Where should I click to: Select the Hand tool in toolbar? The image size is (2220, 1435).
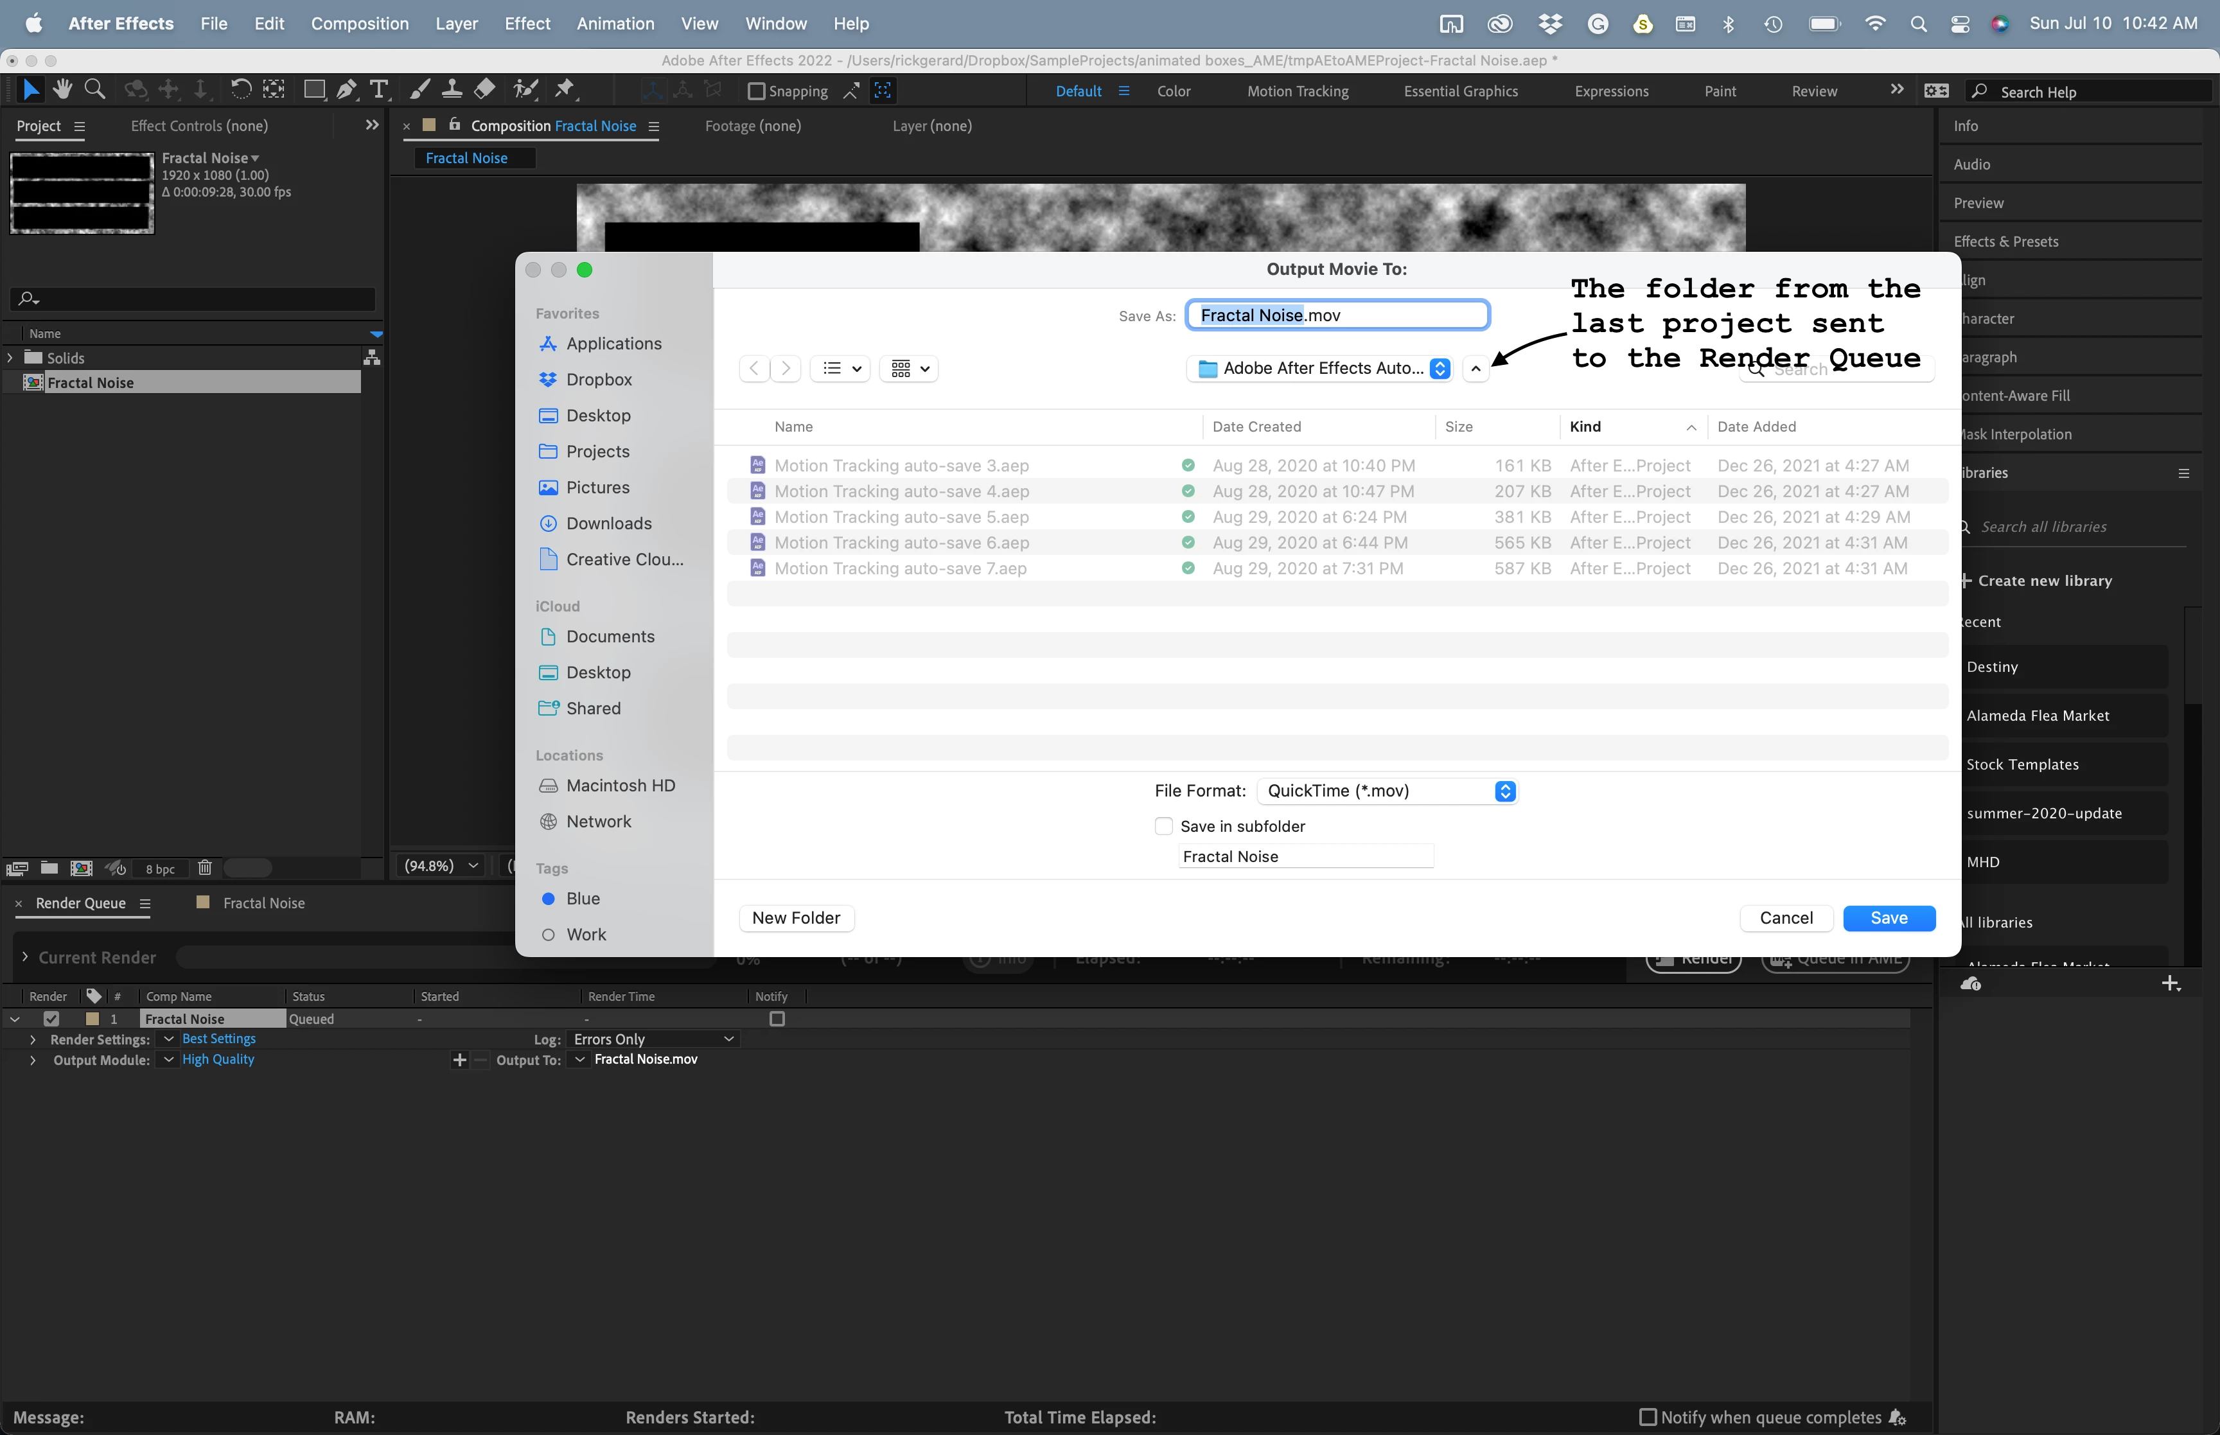[62, 89]
